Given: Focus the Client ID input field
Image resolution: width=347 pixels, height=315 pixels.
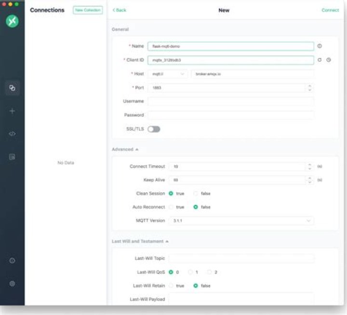Looking at the screenshot, I should [x=230, y=60].
